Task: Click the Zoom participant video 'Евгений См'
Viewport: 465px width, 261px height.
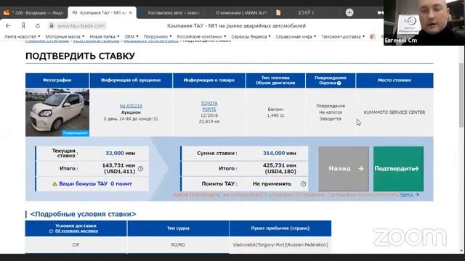Action: [424, 22]
